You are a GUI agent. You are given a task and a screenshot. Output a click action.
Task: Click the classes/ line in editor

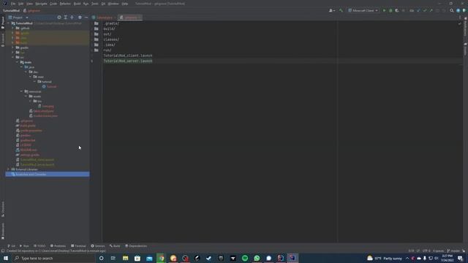point(111,39)
